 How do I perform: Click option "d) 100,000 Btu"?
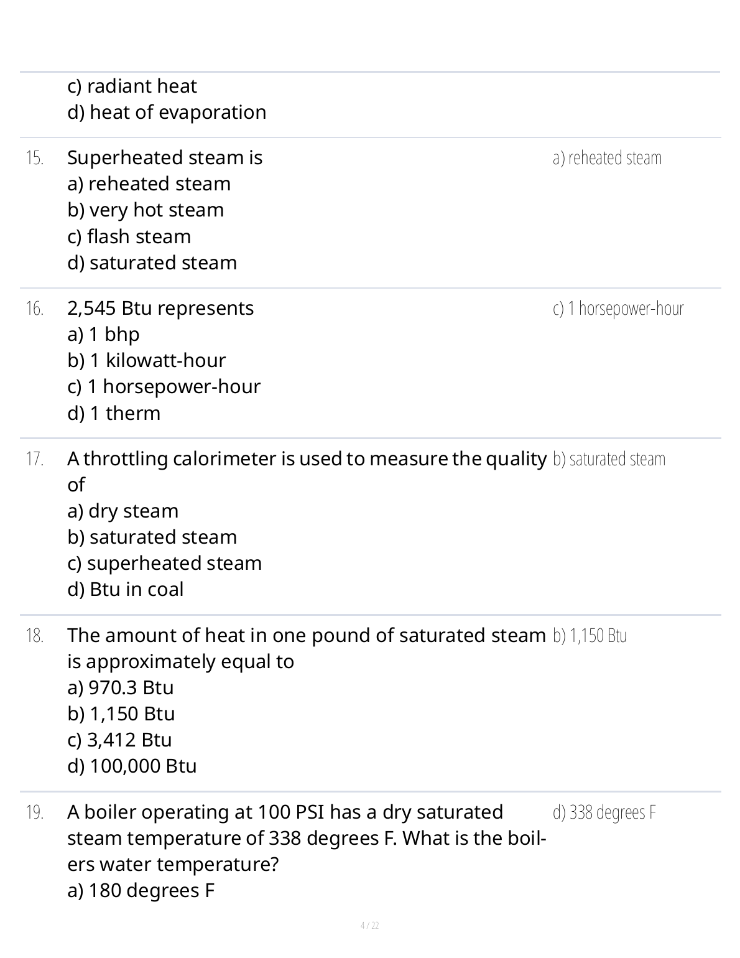point(132,766)
